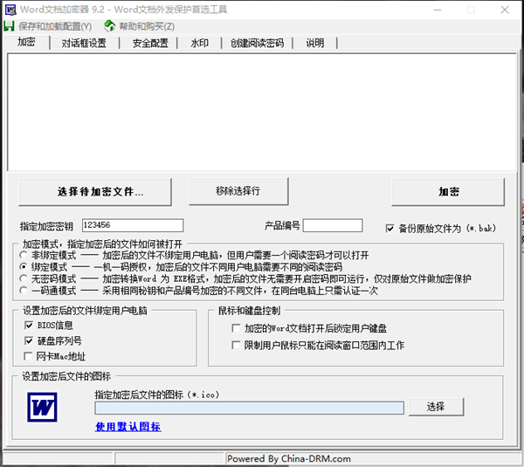
Task: Click the empty file list area
Action: pos(262,113)
